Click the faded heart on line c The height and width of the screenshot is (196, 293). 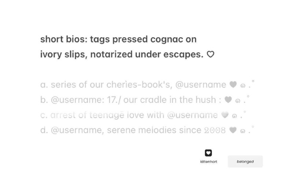coord(225,115)
